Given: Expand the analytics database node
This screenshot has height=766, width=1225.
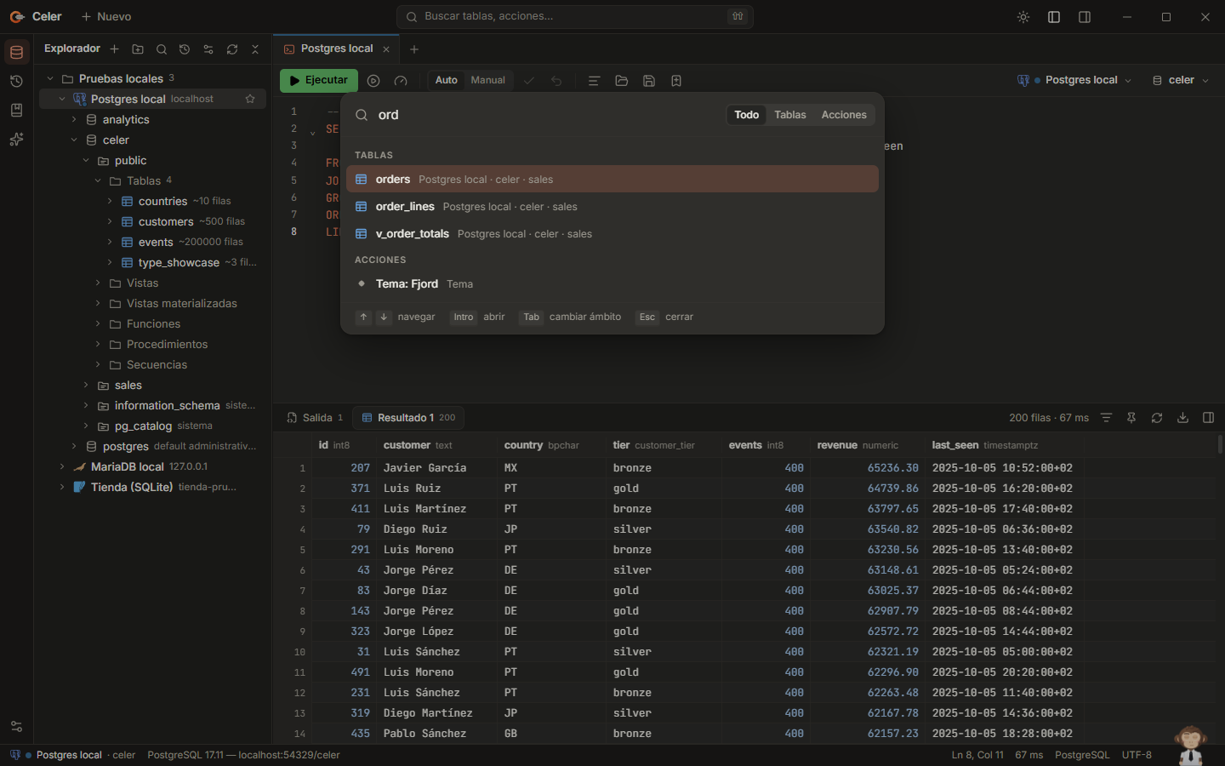Looking at the screenshot, I should pos(74,119).
